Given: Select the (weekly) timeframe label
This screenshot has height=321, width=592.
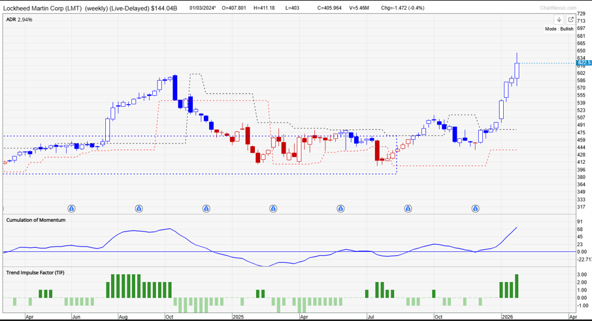Looking at the screenshot, I should [96, 8].
